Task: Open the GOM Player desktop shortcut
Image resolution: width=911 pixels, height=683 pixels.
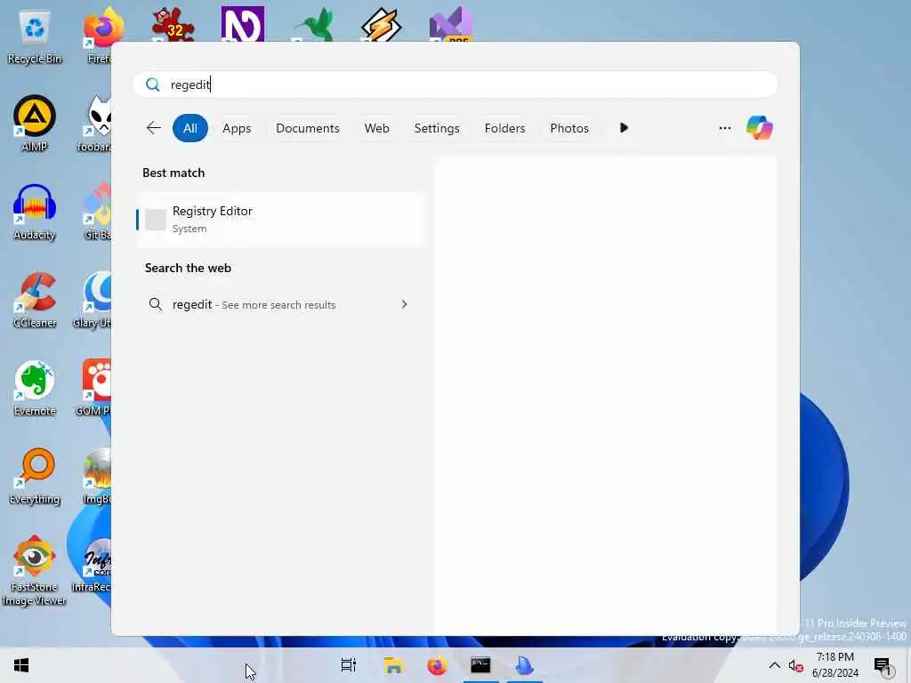Action: pos(94,388)
